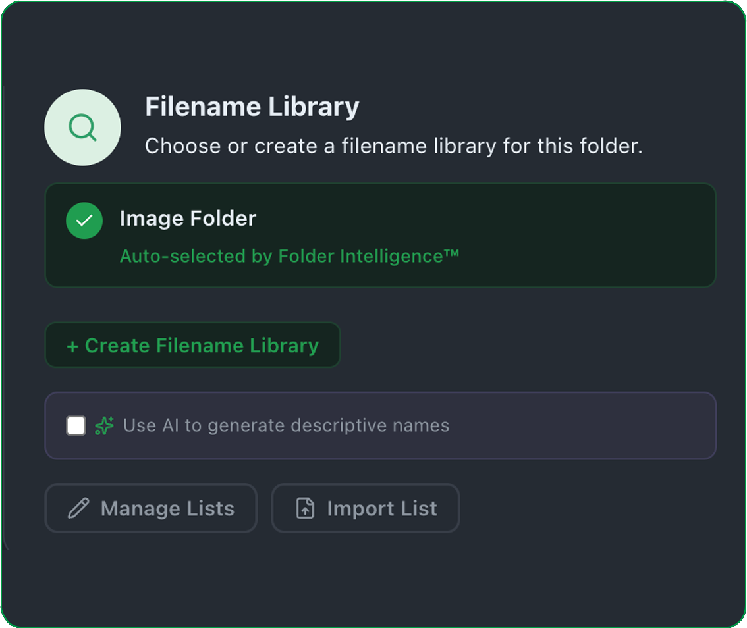This screenshot has height=628, width=747.
Task: Click the file upload icon in Import List
Action: pos(306,508)
